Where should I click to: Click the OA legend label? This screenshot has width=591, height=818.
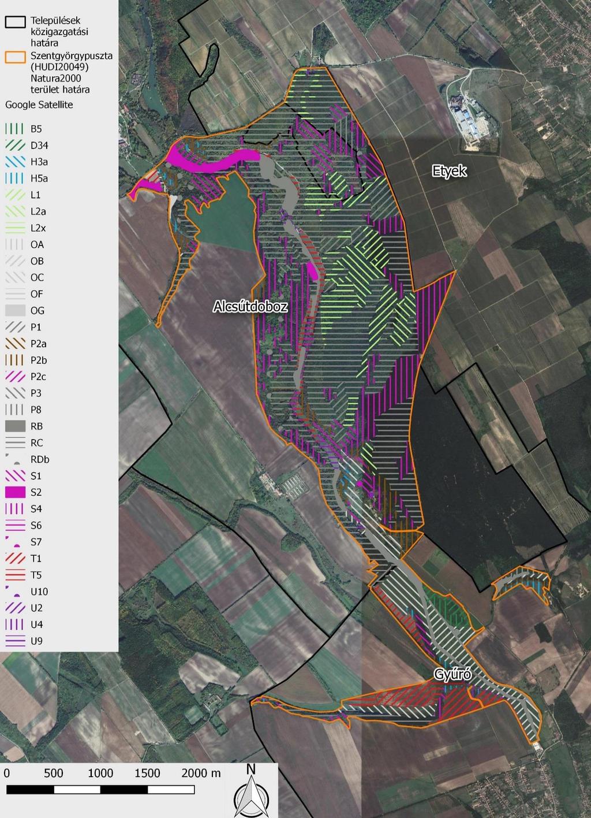pyautogui.click(x=37, y=244)
